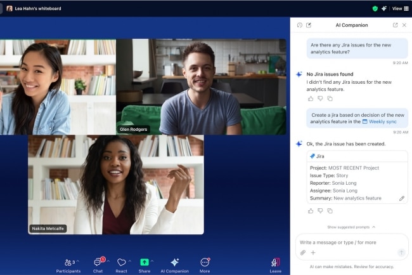Click 'Ok, the Jira issue has been created' text

[x=346, y=144]
